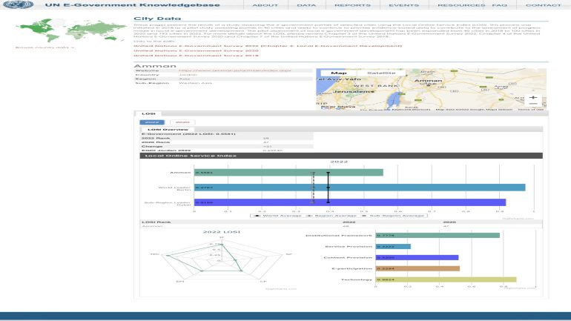The height and width of the screenshot is (321, 571).
Task: Click the Sub-Region Leader Dubai bar
Action: pyautogui.click(x=349, y=202)
